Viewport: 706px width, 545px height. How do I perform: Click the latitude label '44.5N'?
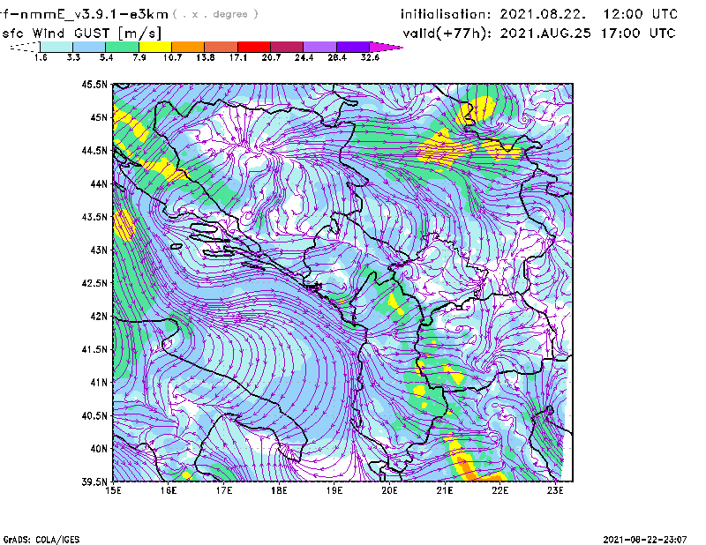point(94,150)
